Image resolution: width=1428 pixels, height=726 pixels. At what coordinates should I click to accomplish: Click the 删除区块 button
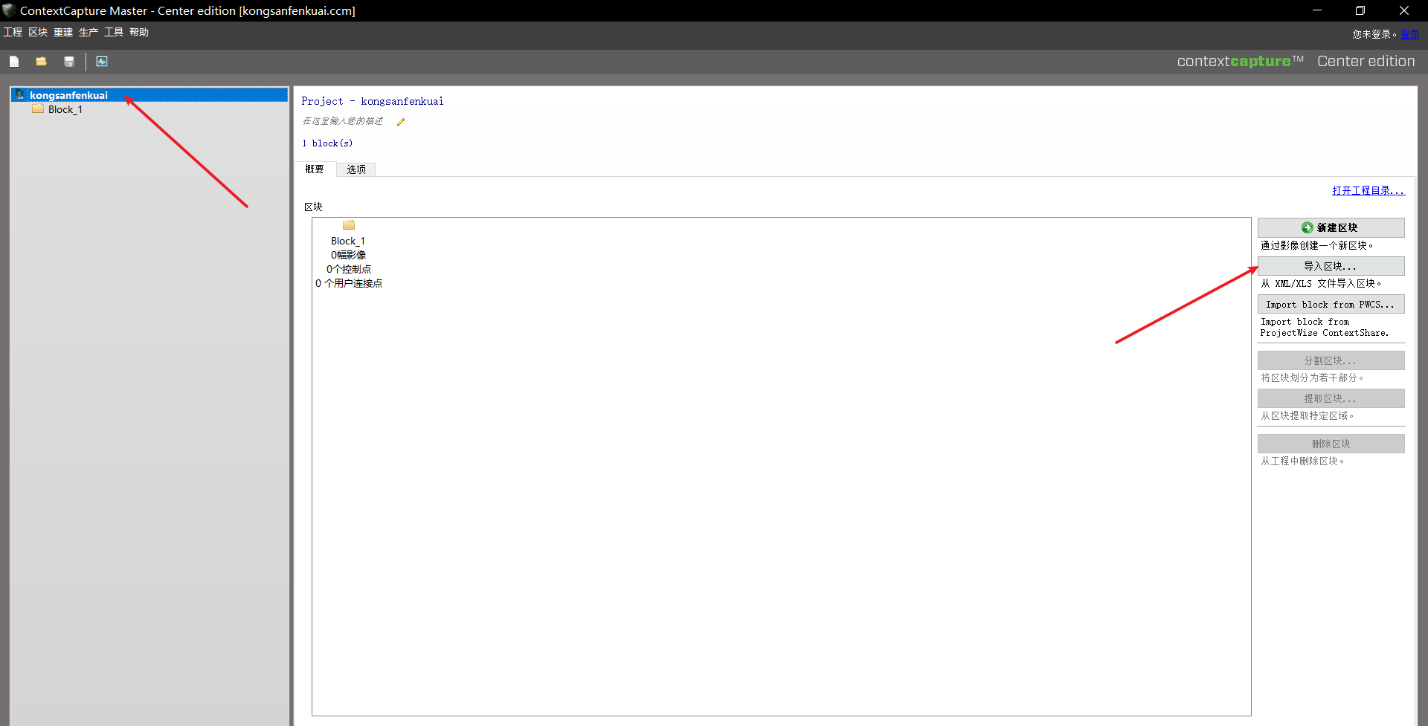pos(1331,444)
